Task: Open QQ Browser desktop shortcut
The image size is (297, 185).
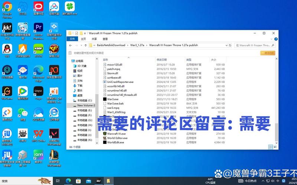Action: 39,114
